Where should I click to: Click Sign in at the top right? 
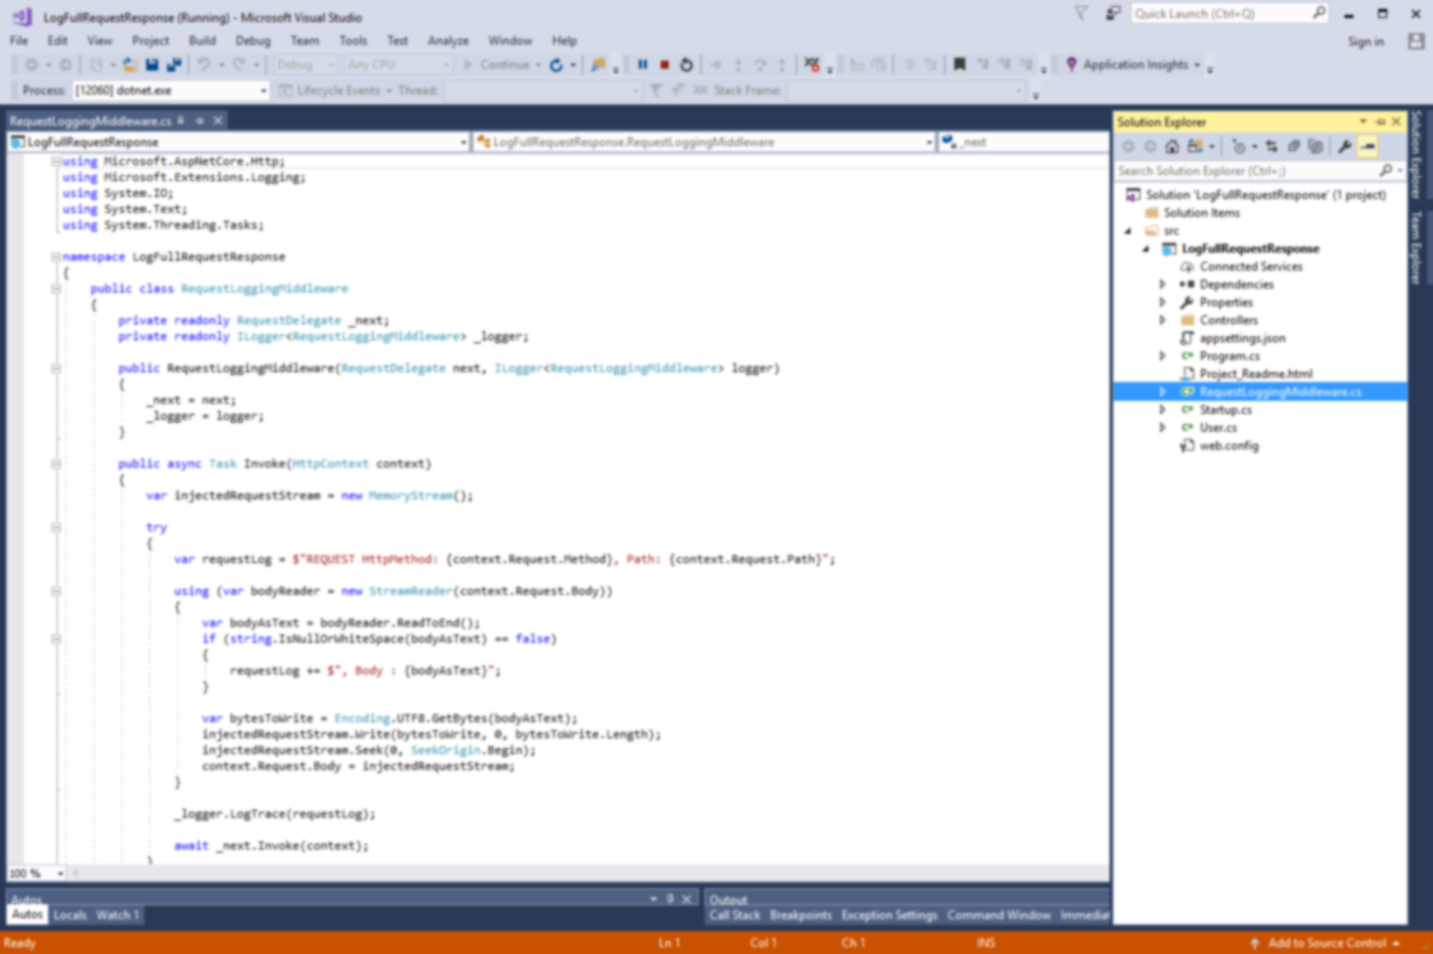1365,41
